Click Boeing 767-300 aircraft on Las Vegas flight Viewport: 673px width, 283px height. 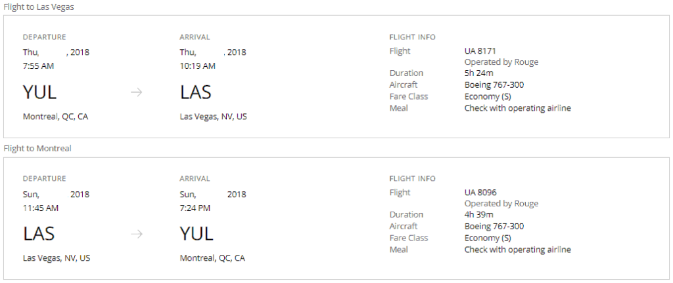494,85
